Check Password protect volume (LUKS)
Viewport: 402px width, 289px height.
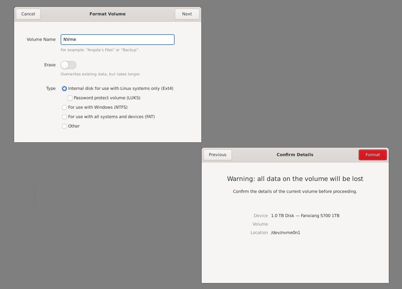pyautogui.click(x=70, y=98)
